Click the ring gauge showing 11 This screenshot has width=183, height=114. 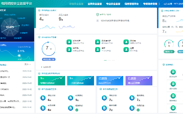(x=169, y=44)
